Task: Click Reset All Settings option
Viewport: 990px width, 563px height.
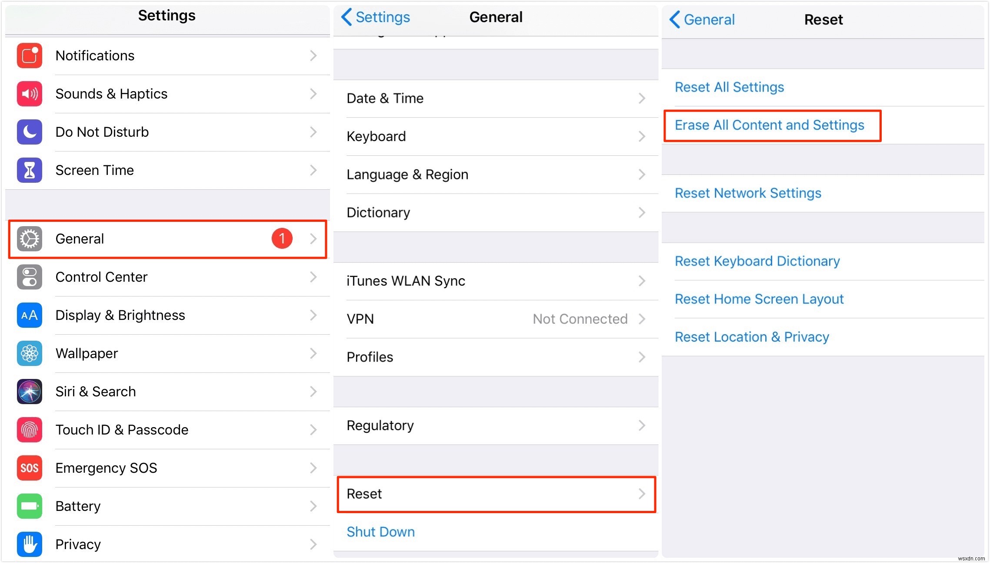Action: 731,87
